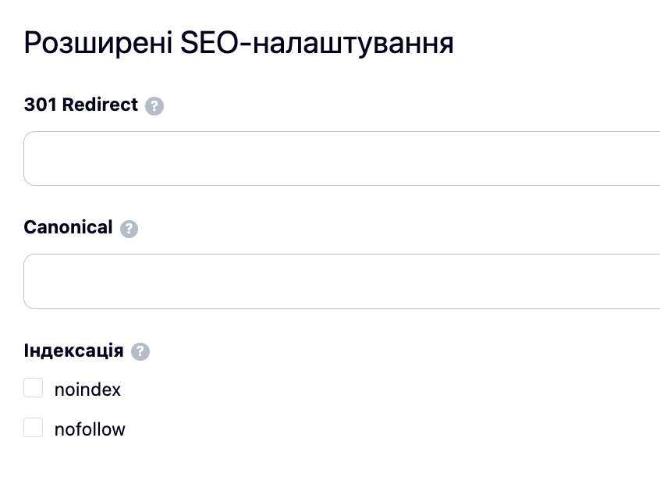Reveal indexing info via gray help icon
This screenshot has width=660, height=484.
140,351
